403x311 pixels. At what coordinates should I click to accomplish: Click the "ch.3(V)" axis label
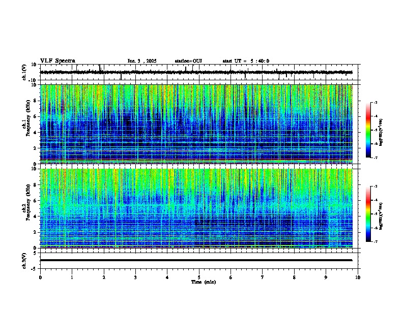(x=24, y=261)
